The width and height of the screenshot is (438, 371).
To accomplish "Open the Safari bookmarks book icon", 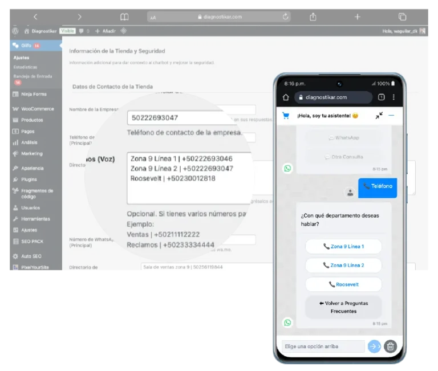I will click(124, 17).
